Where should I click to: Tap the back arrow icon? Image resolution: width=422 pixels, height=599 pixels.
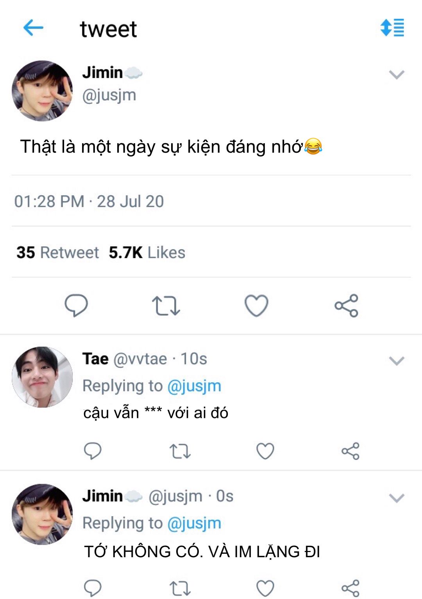pos(33,28)
